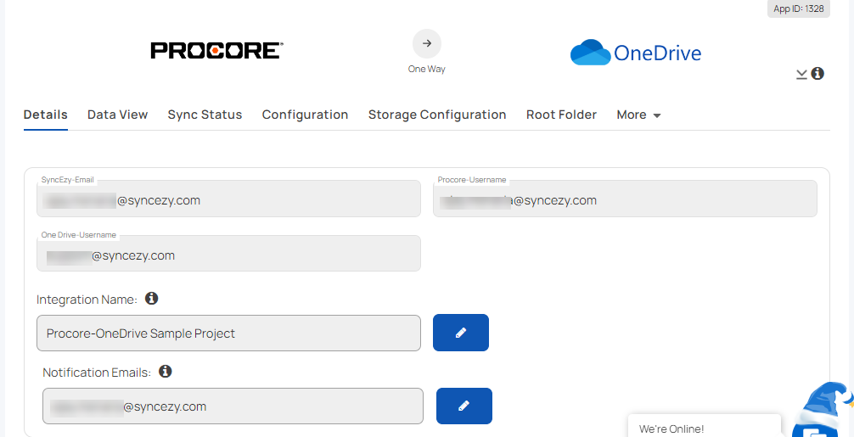Open the Storage Configuration tab
854x437 pixels.
coord(437,115)
